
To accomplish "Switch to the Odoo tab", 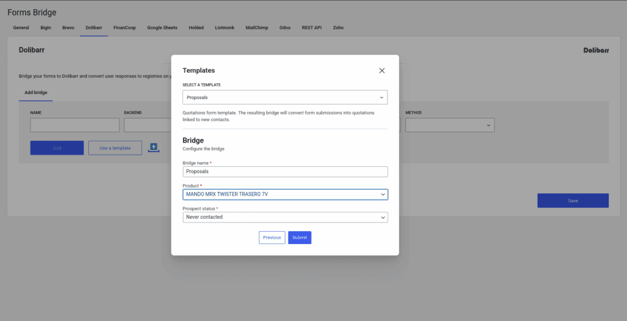I will [x=285, y=28].
